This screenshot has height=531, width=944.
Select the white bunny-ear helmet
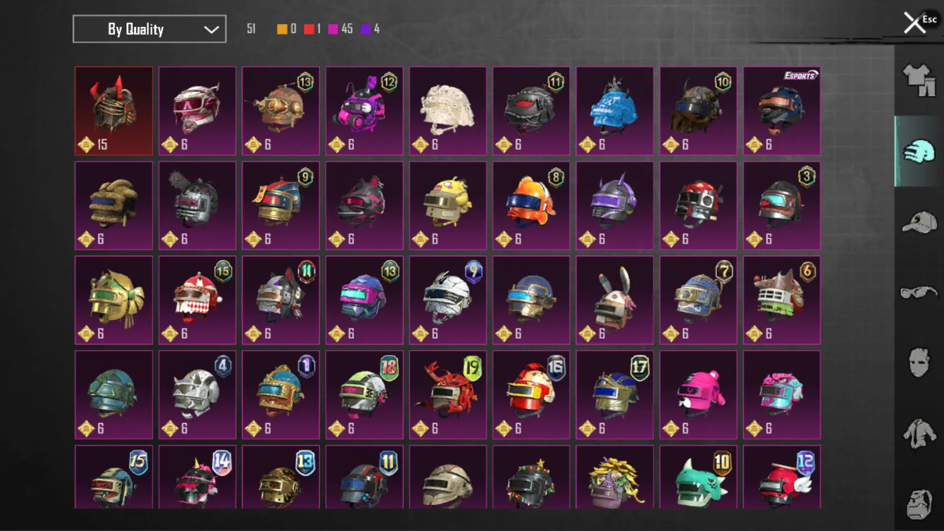(x=615, y=300)
